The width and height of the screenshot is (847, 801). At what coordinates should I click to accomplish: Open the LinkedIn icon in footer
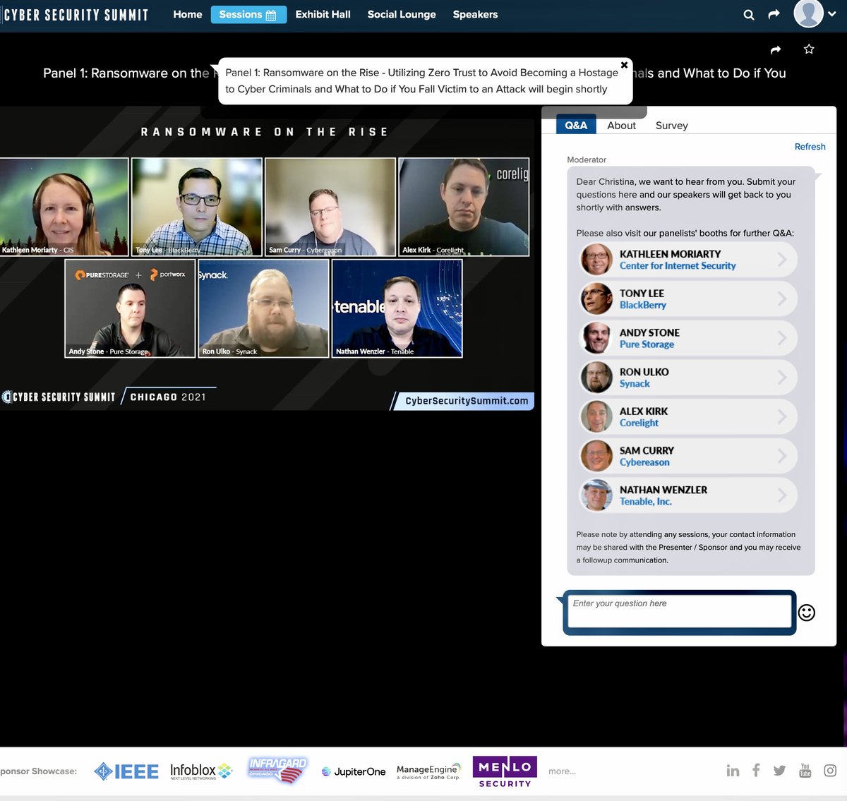coord(733,771)
